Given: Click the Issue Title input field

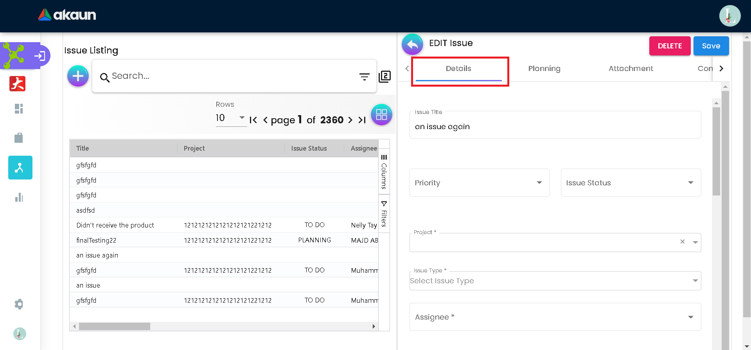Looking at the screenshot, I should point(555,125).
